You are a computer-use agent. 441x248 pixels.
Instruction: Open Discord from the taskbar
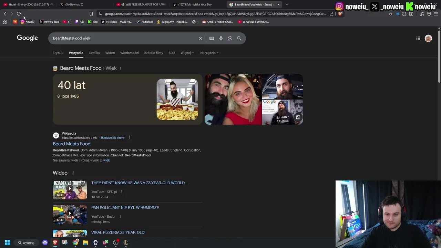(45, 242)
